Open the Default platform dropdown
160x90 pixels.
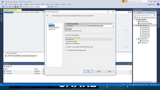point(41,7)
